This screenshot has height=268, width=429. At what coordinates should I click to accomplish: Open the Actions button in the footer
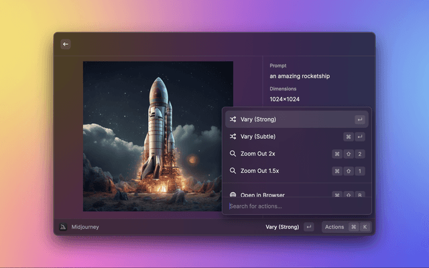pos(334,227)
